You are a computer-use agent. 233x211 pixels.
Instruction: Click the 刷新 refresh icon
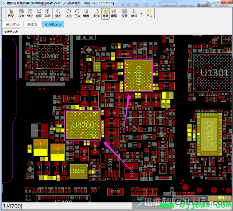pyautogui.click(x=47, y=13)
